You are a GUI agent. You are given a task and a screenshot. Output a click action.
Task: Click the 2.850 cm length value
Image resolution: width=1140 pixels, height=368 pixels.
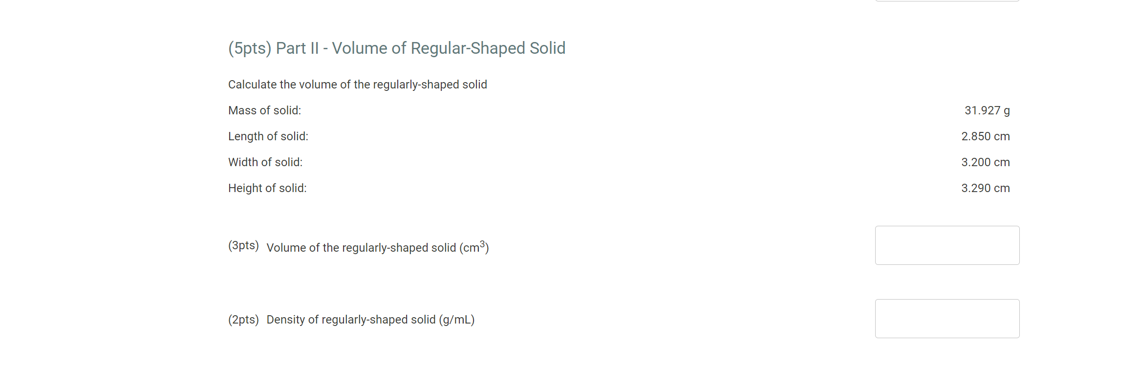click(985, 136)
